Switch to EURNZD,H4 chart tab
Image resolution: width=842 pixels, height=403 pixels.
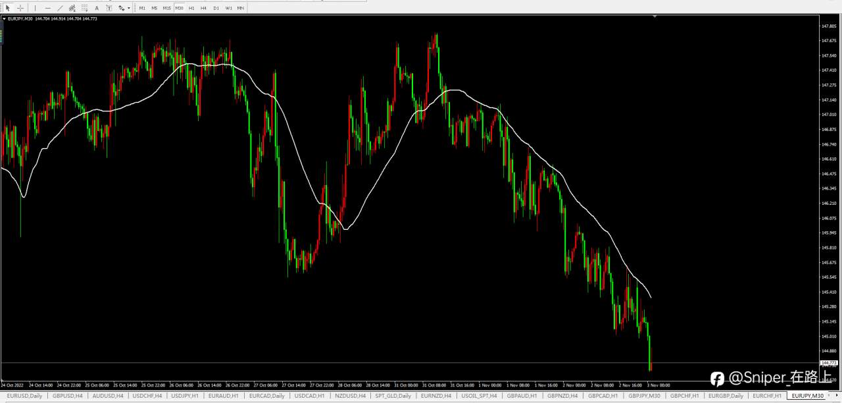437,396
